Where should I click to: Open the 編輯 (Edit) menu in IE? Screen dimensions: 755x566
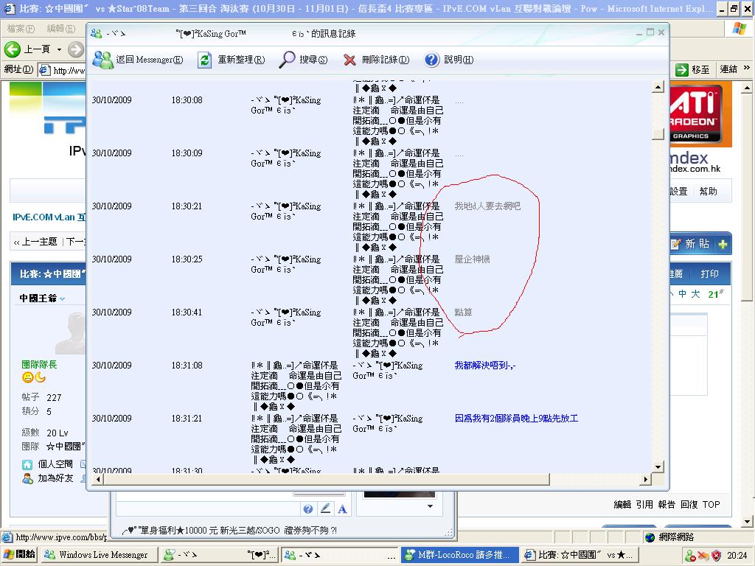point(60,29)
